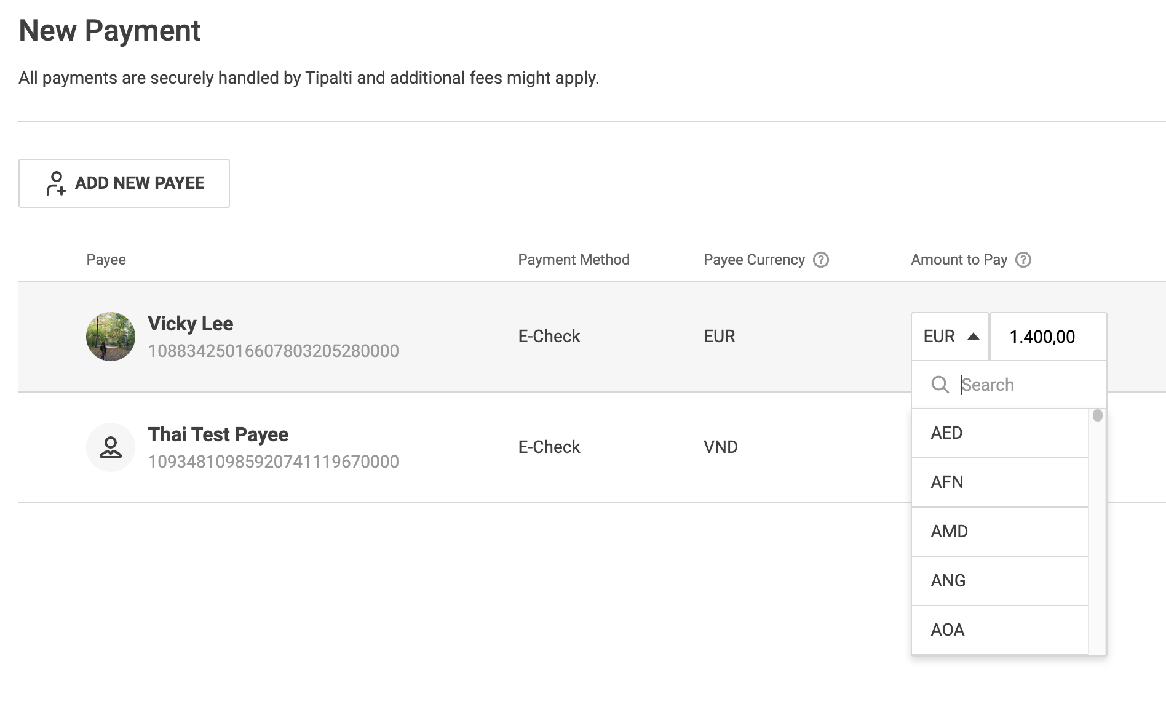Click the Payment Method column header
This screenshot has width=1166, height=704.
(574, 260)
